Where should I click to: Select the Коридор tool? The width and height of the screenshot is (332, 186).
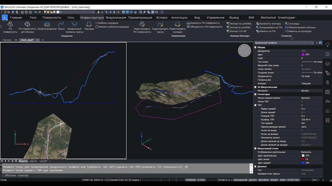[89, 26]
